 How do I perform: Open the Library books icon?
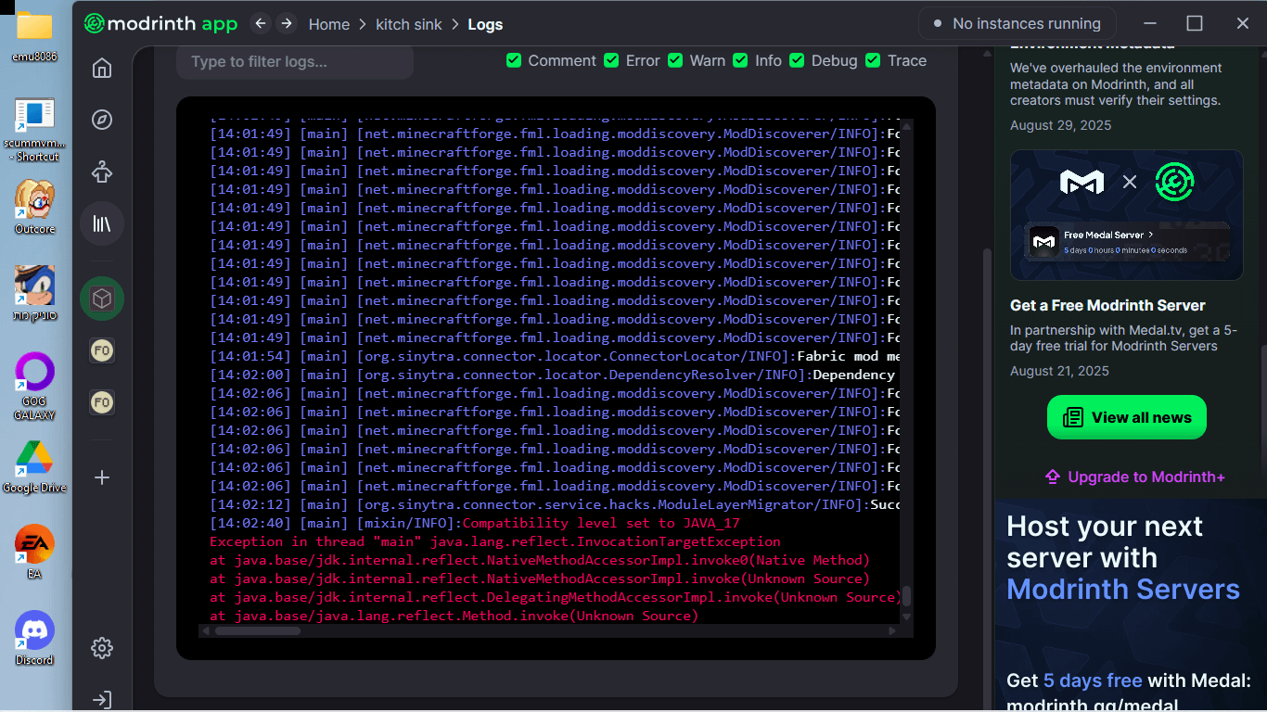tap(102, 223)
